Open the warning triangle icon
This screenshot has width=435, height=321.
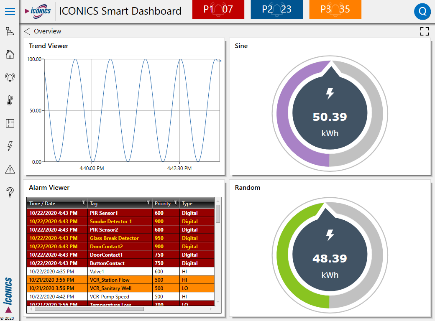10,169
